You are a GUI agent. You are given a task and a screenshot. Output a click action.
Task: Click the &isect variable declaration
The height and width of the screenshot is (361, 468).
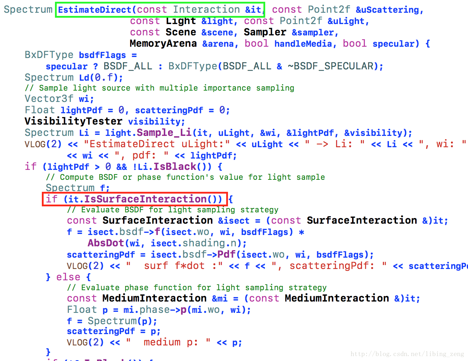(x=234, y=220)
